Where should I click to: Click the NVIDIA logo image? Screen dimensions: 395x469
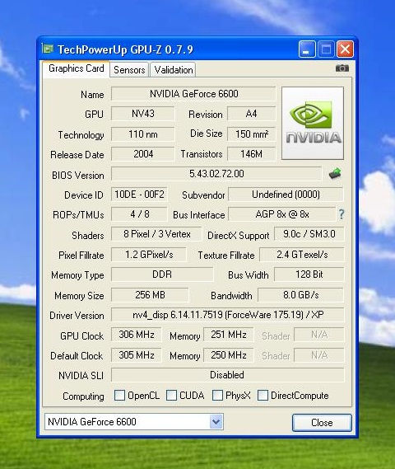[x=313, y=124]
